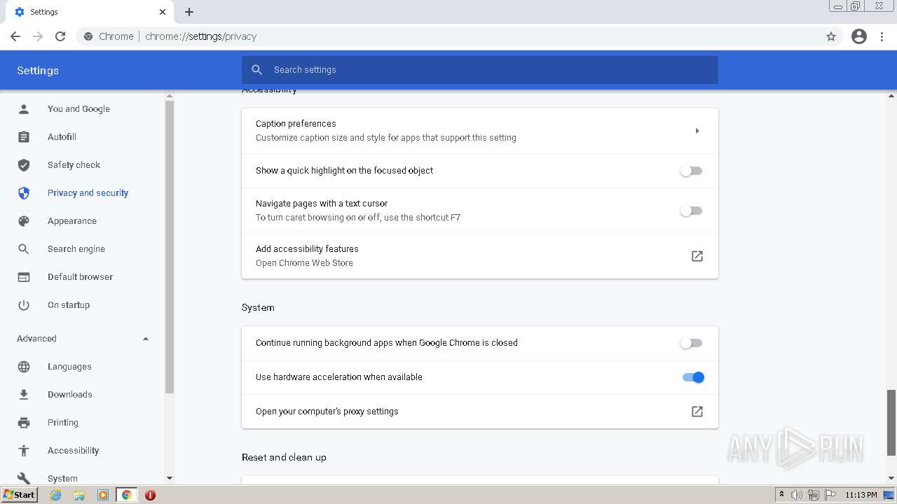Viewport: 897px width, 504px height.
Task: Click the red Opera icon in the taskbar
Action: point(150,495)
